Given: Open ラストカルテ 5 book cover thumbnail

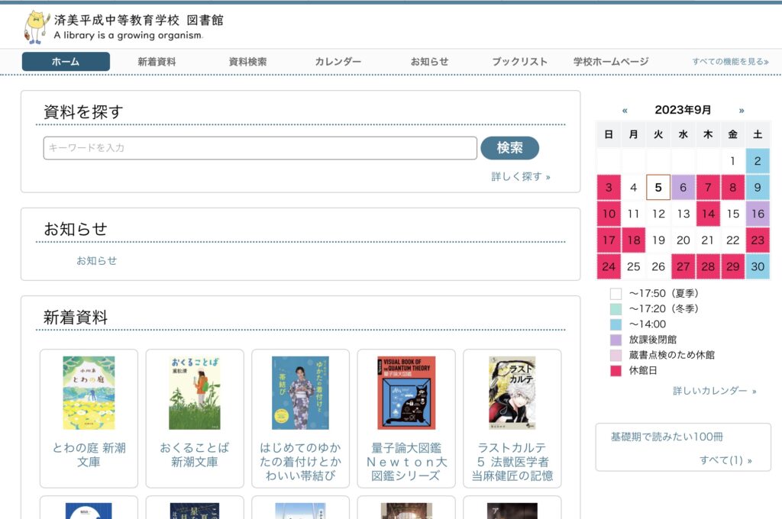Looking at the screenshot, I should (512, 393).
